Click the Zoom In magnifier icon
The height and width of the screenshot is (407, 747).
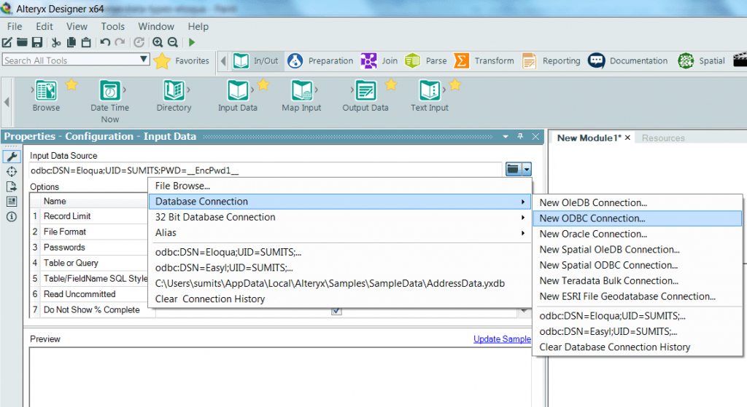(x=158, y=43)
